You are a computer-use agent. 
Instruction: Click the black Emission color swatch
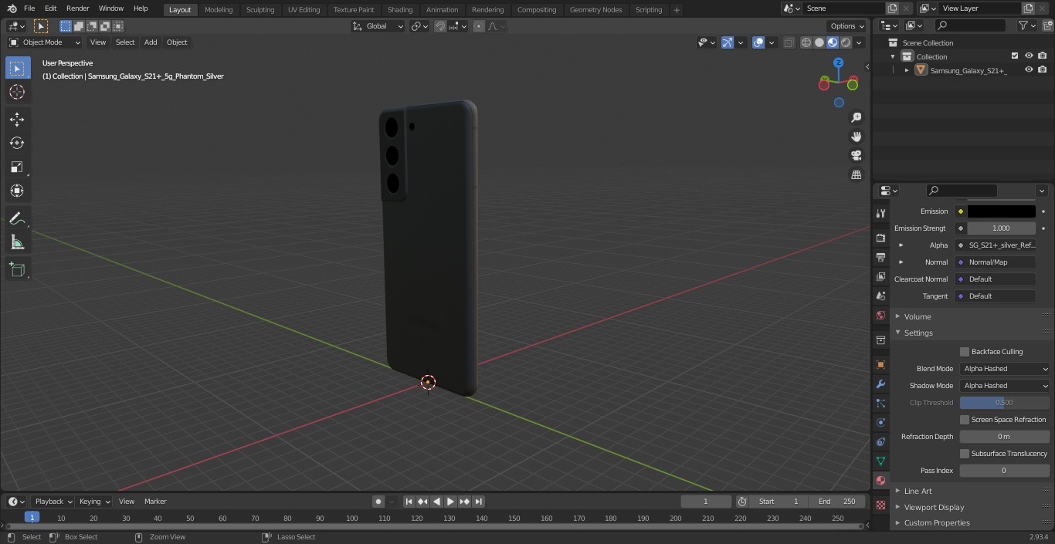tap(1002, 211)
